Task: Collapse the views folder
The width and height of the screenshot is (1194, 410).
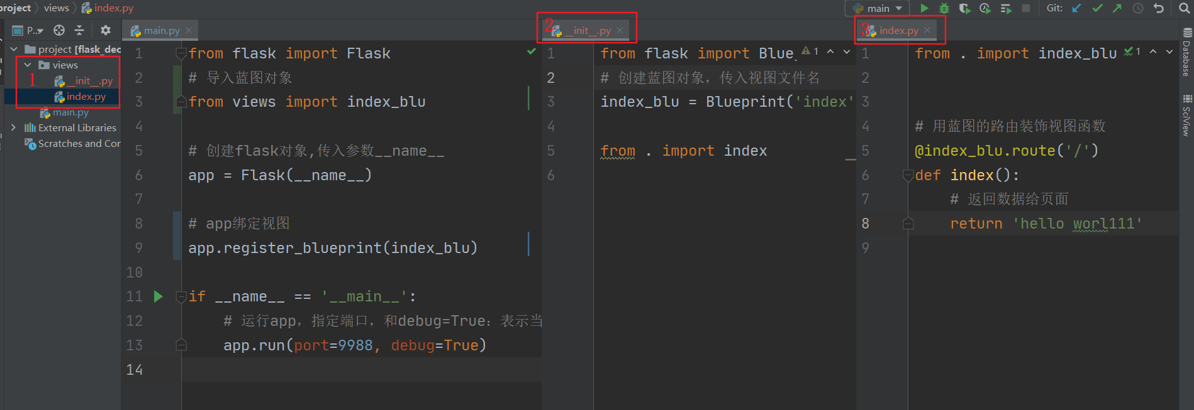Action: 26,65
